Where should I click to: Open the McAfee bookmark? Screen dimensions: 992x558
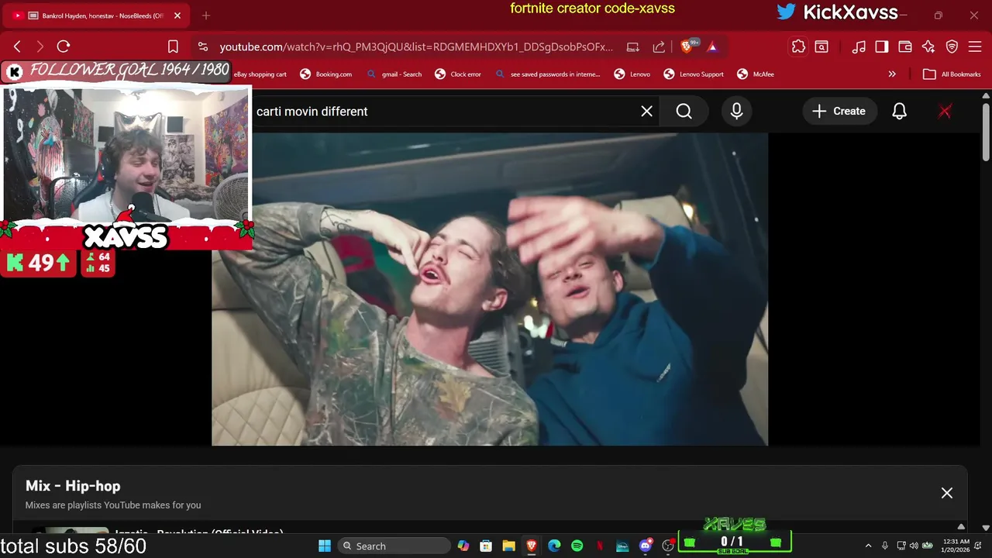tap(756, 74)
